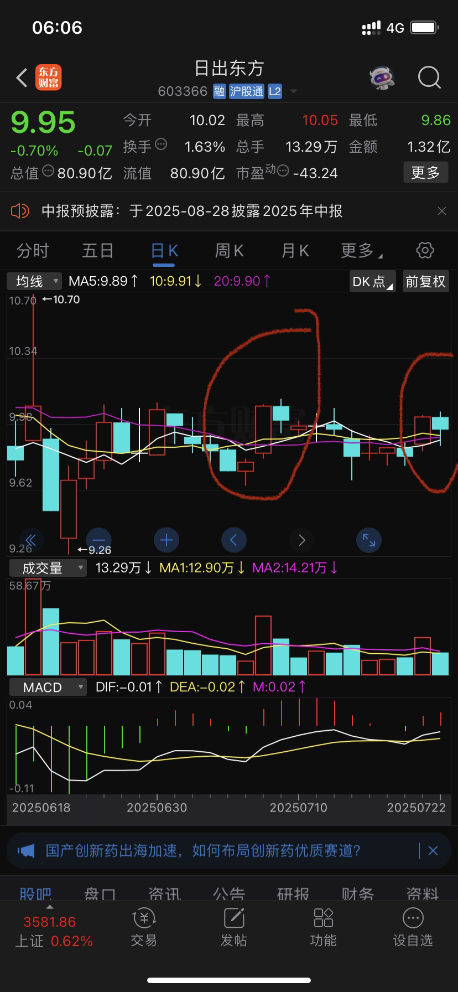Tap the 总值 info icon

tap(48, 171)
